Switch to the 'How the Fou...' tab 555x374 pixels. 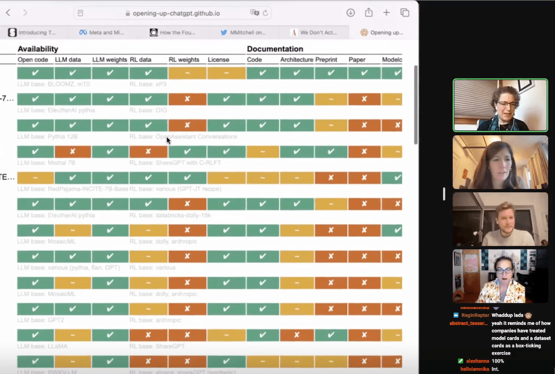(172, 32)
